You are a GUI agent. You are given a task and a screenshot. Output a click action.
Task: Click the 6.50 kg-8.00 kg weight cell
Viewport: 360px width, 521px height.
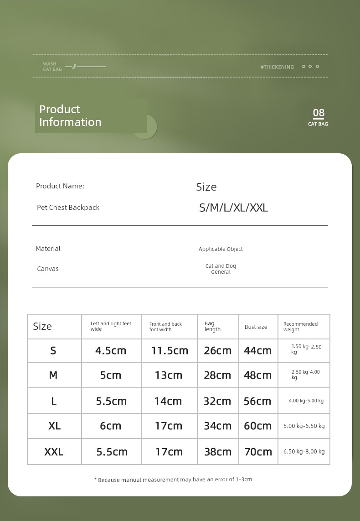tap(304, 452)
